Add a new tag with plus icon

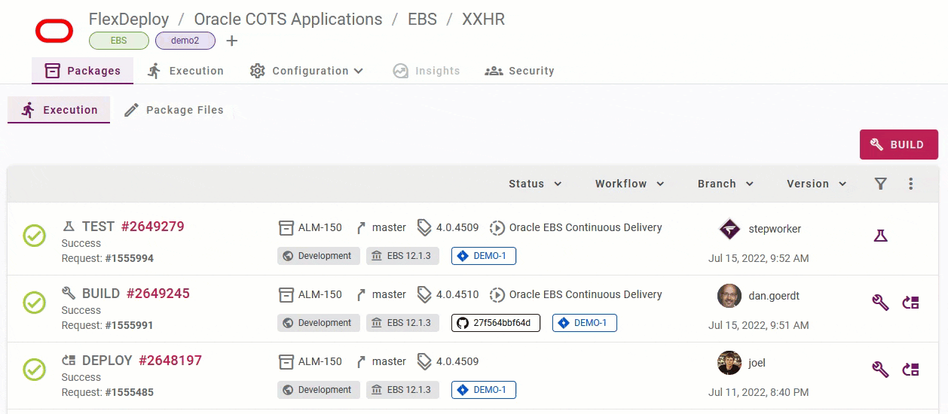click(232, 41)
